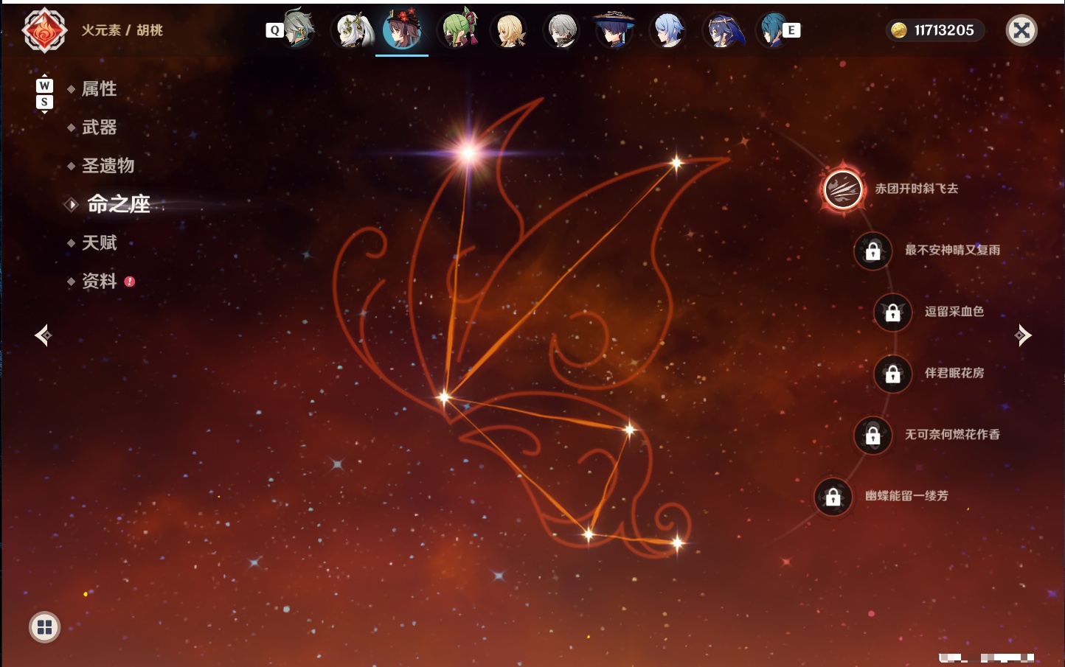Open the 属性 attributes page
Image resolution: width=1065 pixels, height=667 pixels.
coord(99,89)
